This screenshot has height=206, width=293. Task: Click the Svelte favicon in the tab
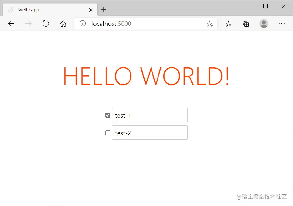tap(11, 10)
